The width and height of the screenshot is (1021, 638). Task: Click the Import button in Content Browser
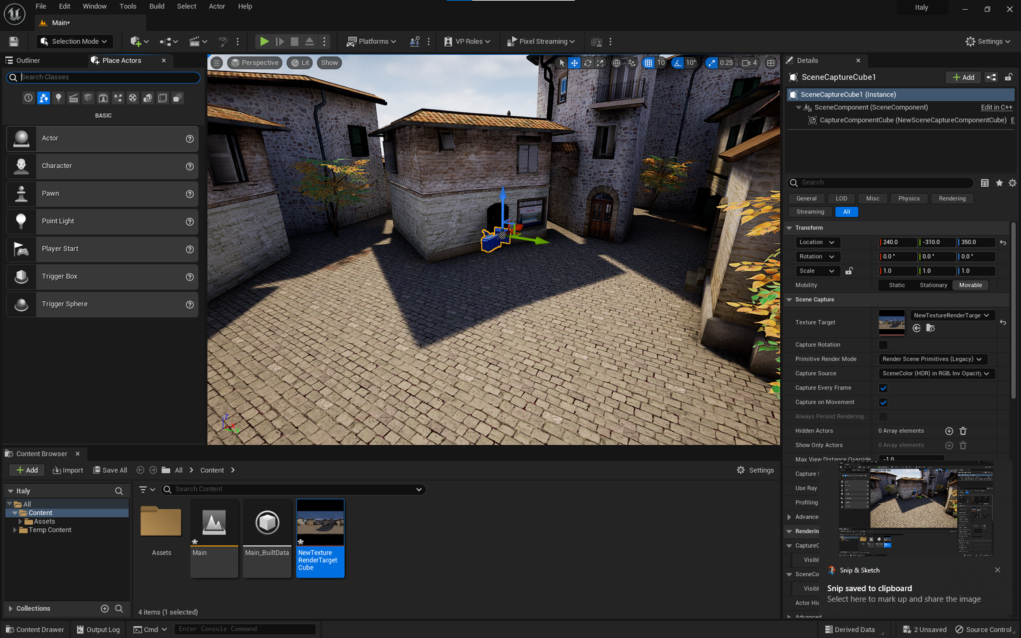(68, 470)
